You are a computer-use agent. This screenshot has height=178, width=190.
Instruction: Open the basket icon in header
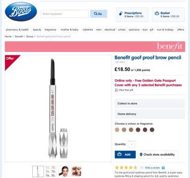pyautogui.click(x=157, y=13)
